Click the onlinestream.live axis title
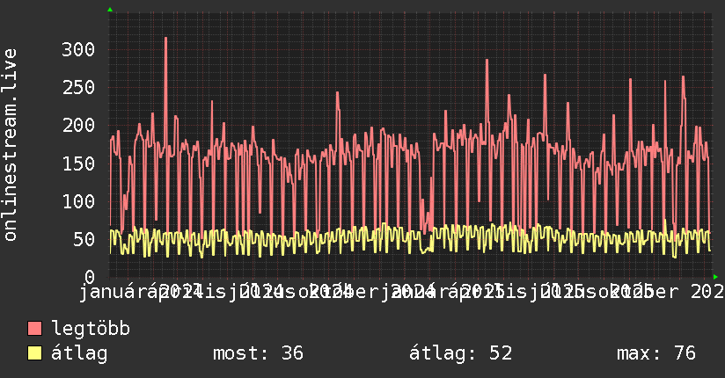 [x=10, y=145]
